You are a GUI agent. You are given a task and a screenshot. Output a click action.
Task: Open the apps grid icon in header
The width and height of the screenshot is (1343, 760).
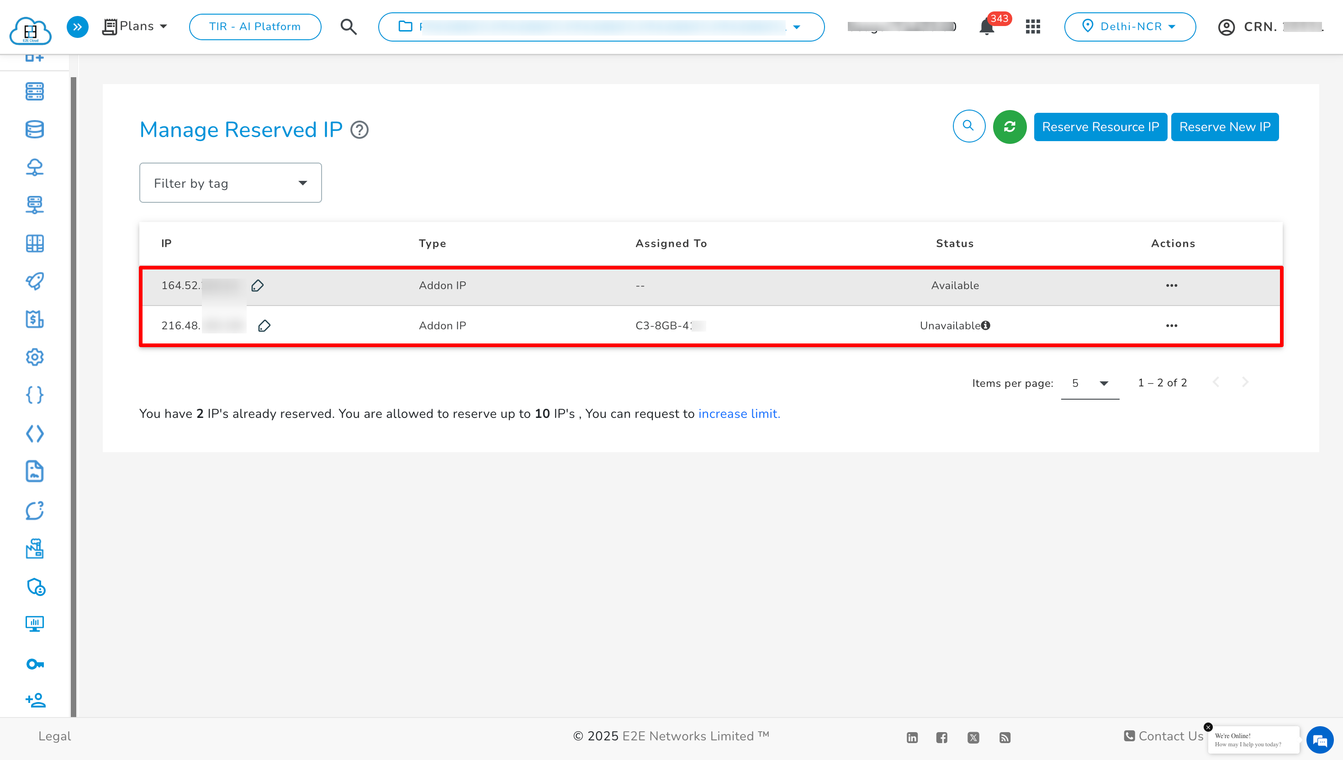coord(1032,26)
